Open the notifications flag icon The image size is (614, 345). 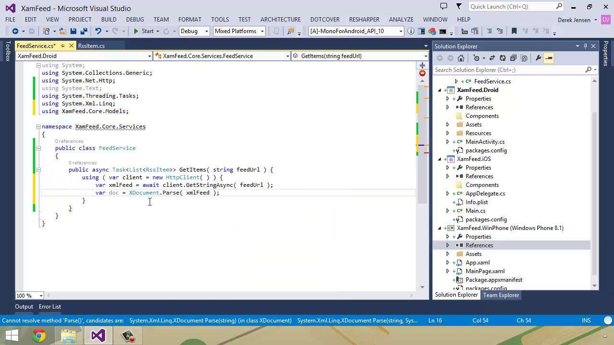459,6
